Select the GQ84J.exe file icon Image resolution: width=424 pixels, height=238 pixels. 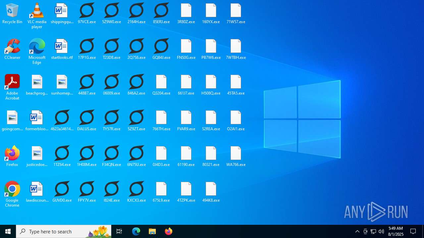161,50
